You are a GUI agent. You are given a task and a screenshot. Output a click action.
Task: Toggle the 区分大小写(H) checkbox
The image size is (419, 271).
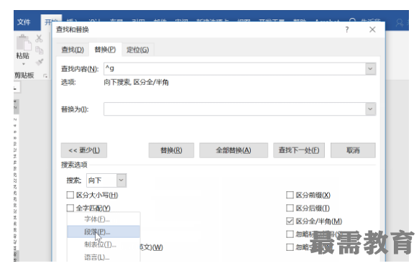point(70,195)
